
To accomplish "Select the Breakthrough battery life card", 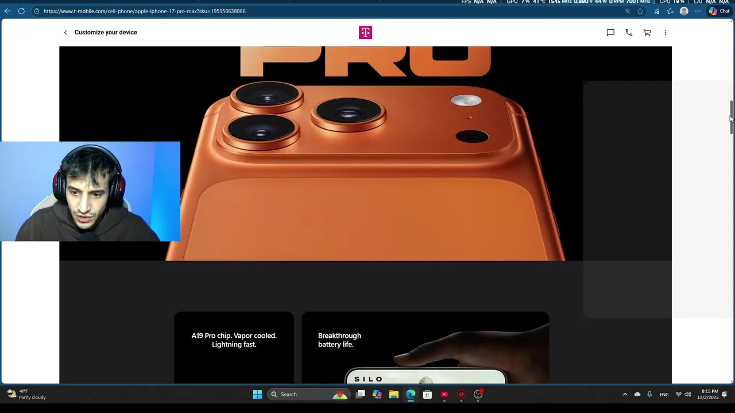I will click(x=425, y=348).
